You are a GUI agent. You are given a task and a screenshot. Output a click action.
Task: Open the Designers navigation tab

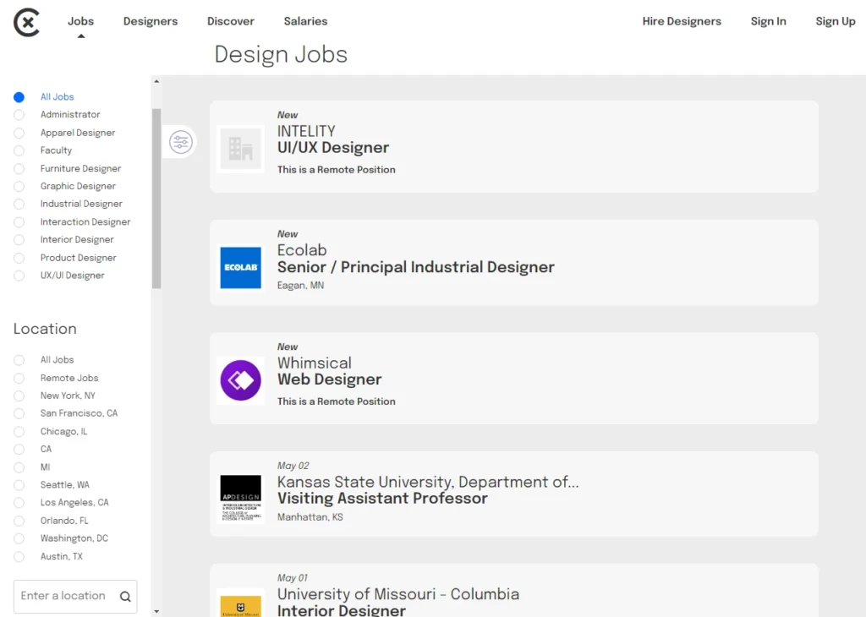[x=151, y=21]
